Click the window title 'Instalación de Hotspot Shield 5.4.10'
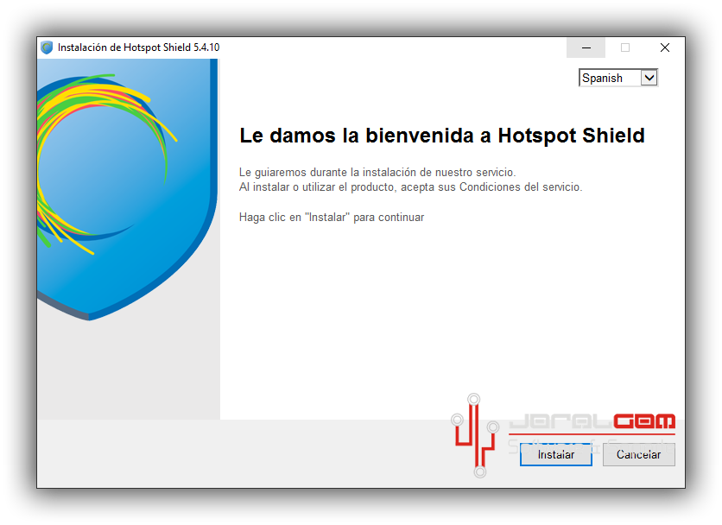 (x=138, y=47)
